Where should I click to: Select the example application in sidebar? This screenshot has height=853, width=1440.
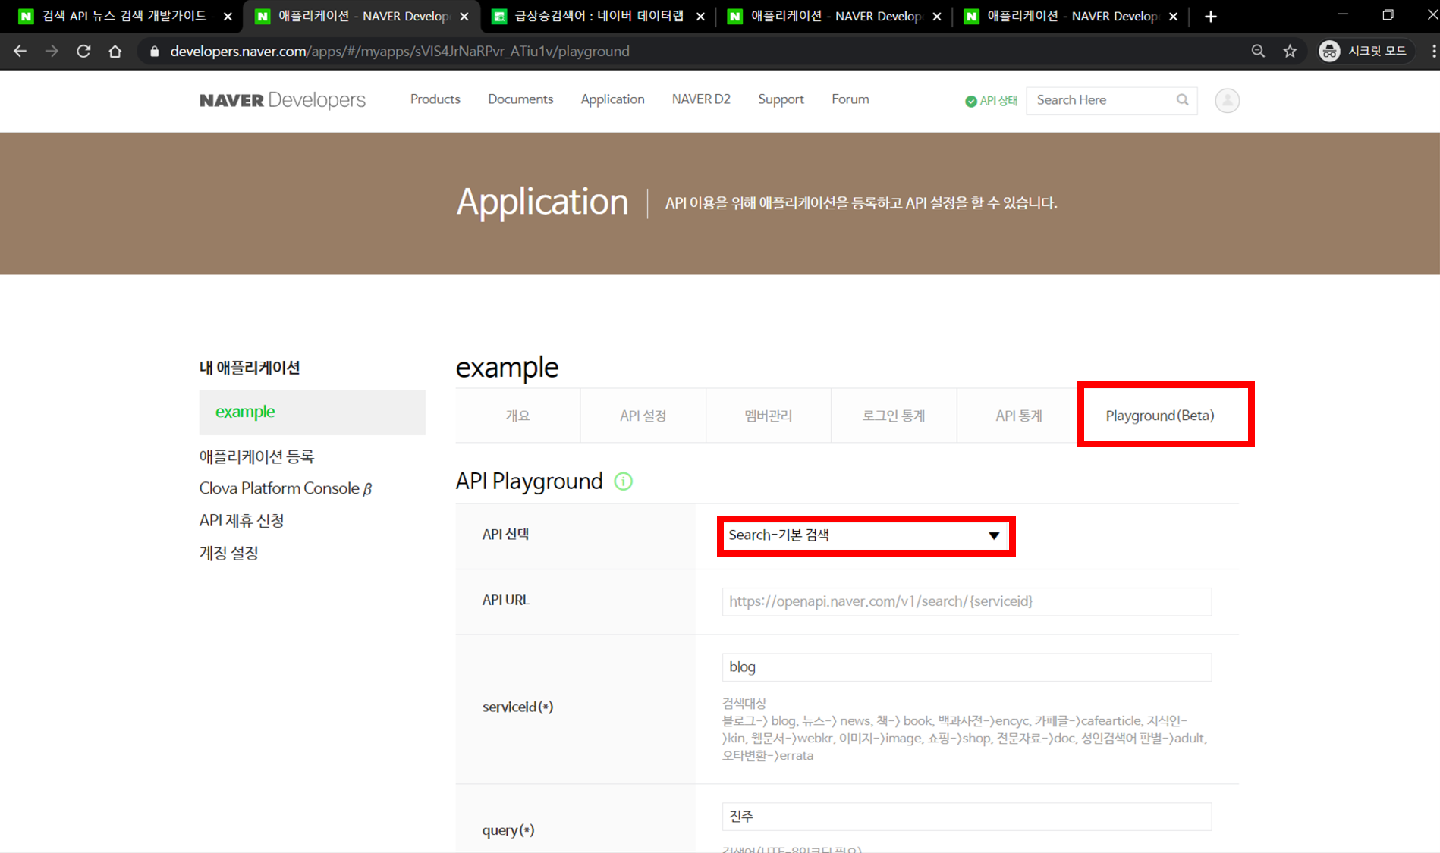(312, 412)
